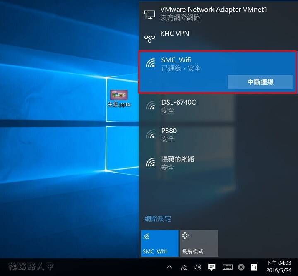Open the Action Center notification icon
This screenshot has height=276, width=298.
point(212,267)
